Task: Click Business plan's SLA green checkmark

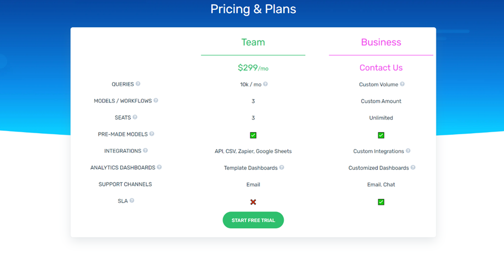Action: point(381,202)
